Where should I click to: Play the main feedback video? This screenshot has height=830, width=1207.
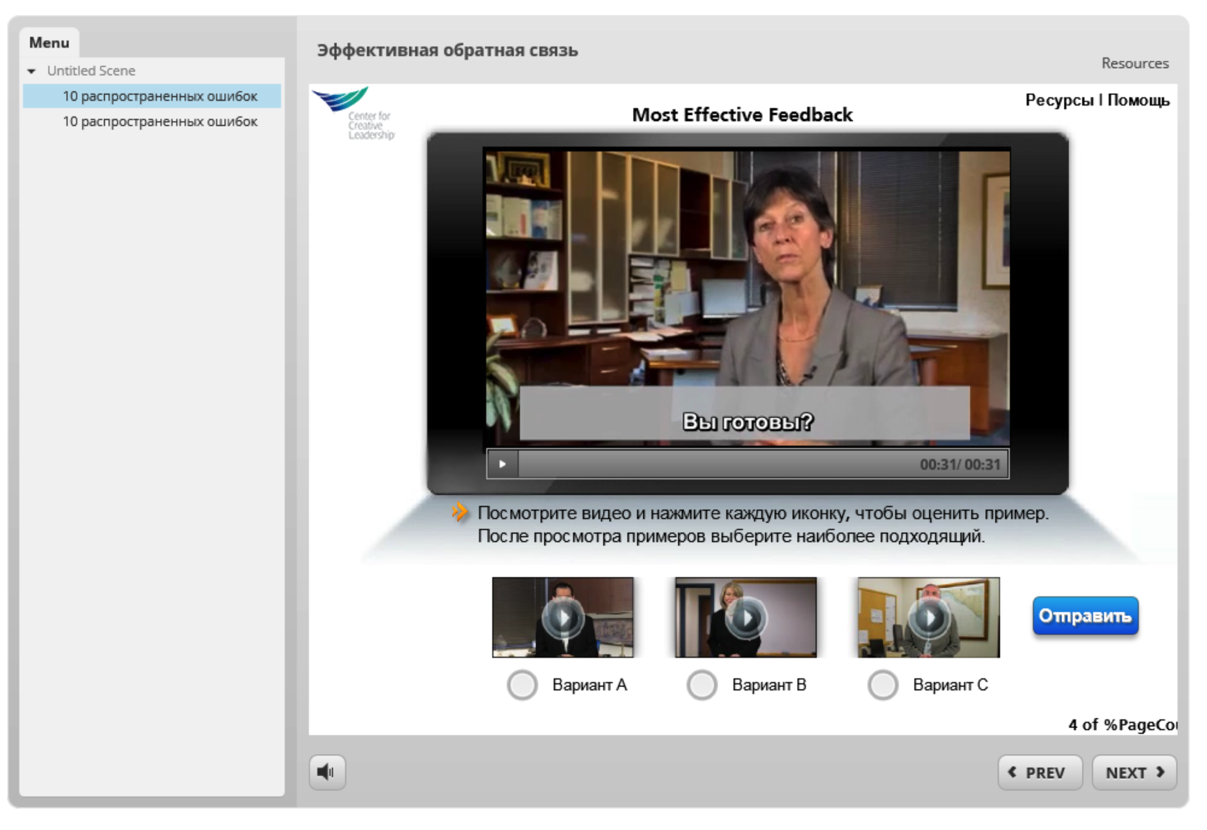(x=502, y=464)
